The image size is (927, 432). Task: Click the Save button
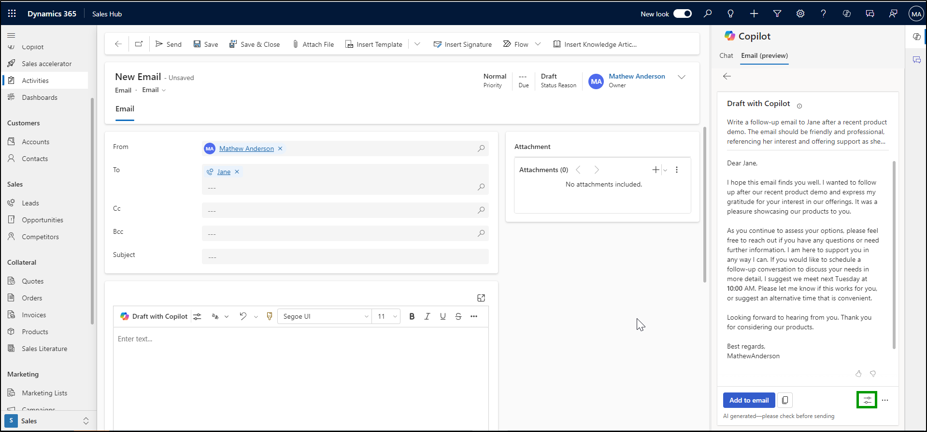(x=206, y=44)
